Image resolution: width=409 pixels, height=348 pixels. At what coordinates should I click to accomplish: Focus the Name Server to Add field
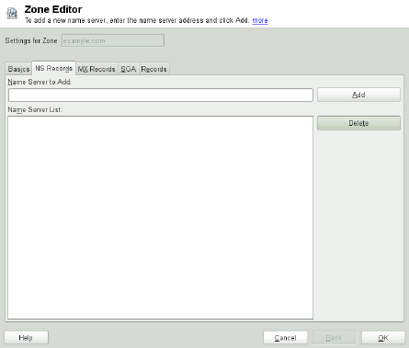point(161,95)
